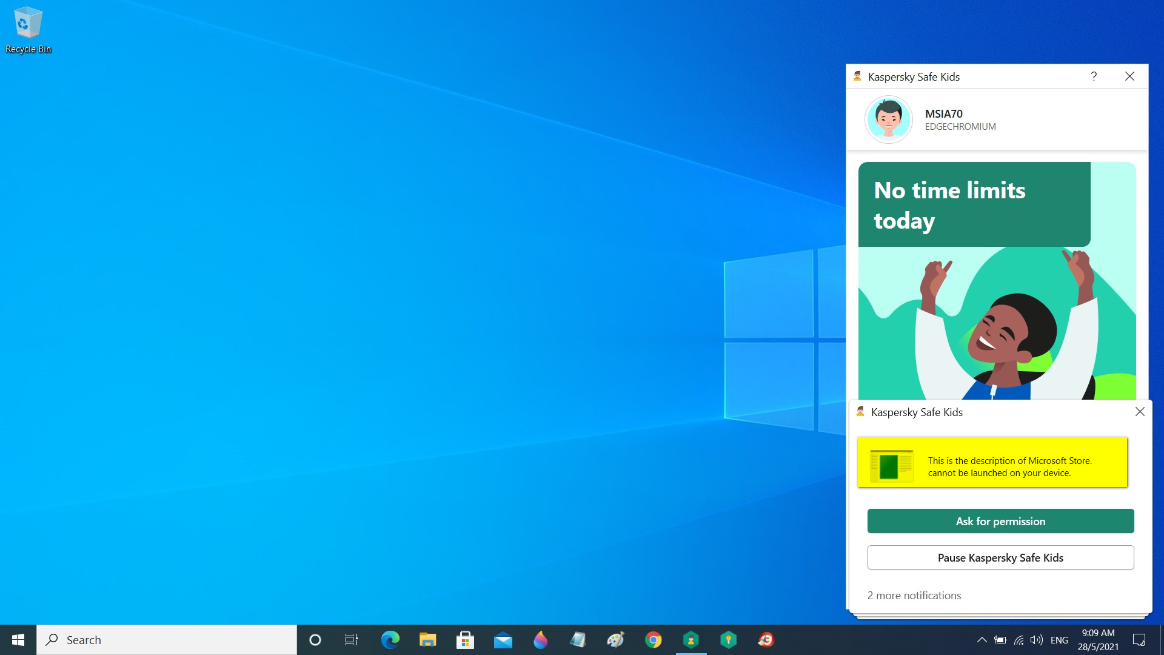The height and width of the screenshot is (655, 1164).
Task: Click the Ask for permission button
Action: click(x=1000, y=521)
